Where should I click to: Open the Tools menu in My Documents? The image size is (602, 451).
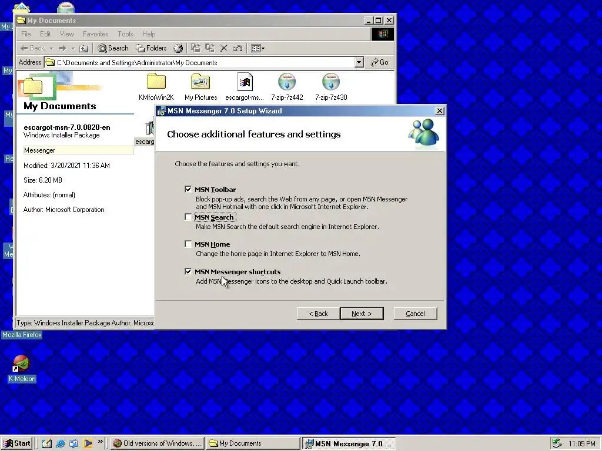point(125,33)
